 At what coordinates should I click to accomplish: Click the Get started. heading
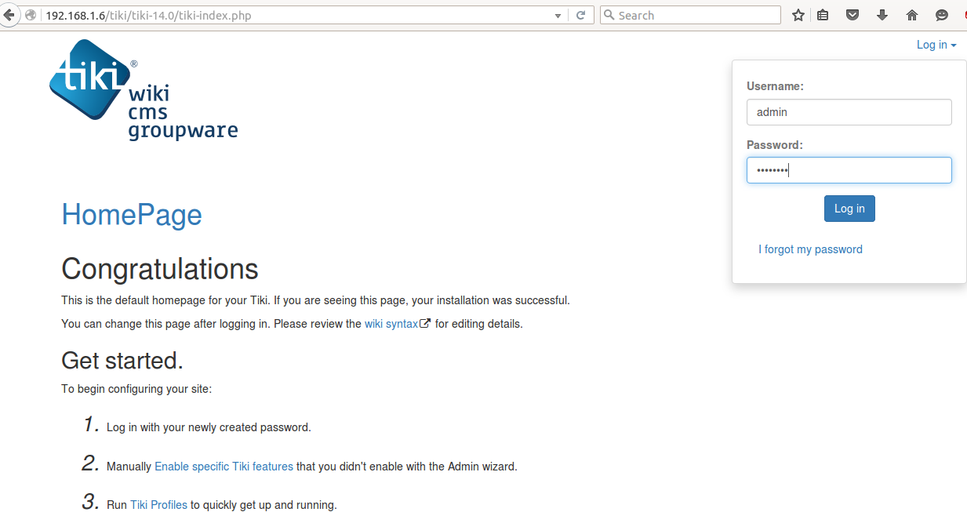(122, 361)
